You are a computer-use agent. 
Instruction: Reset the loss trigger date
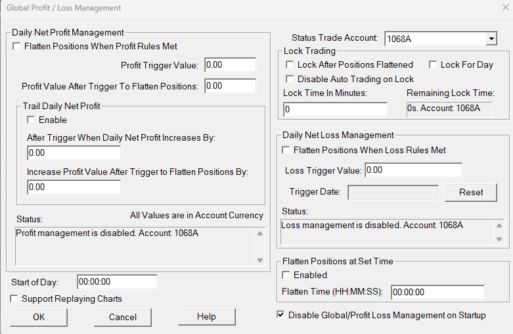pos(471,193)
